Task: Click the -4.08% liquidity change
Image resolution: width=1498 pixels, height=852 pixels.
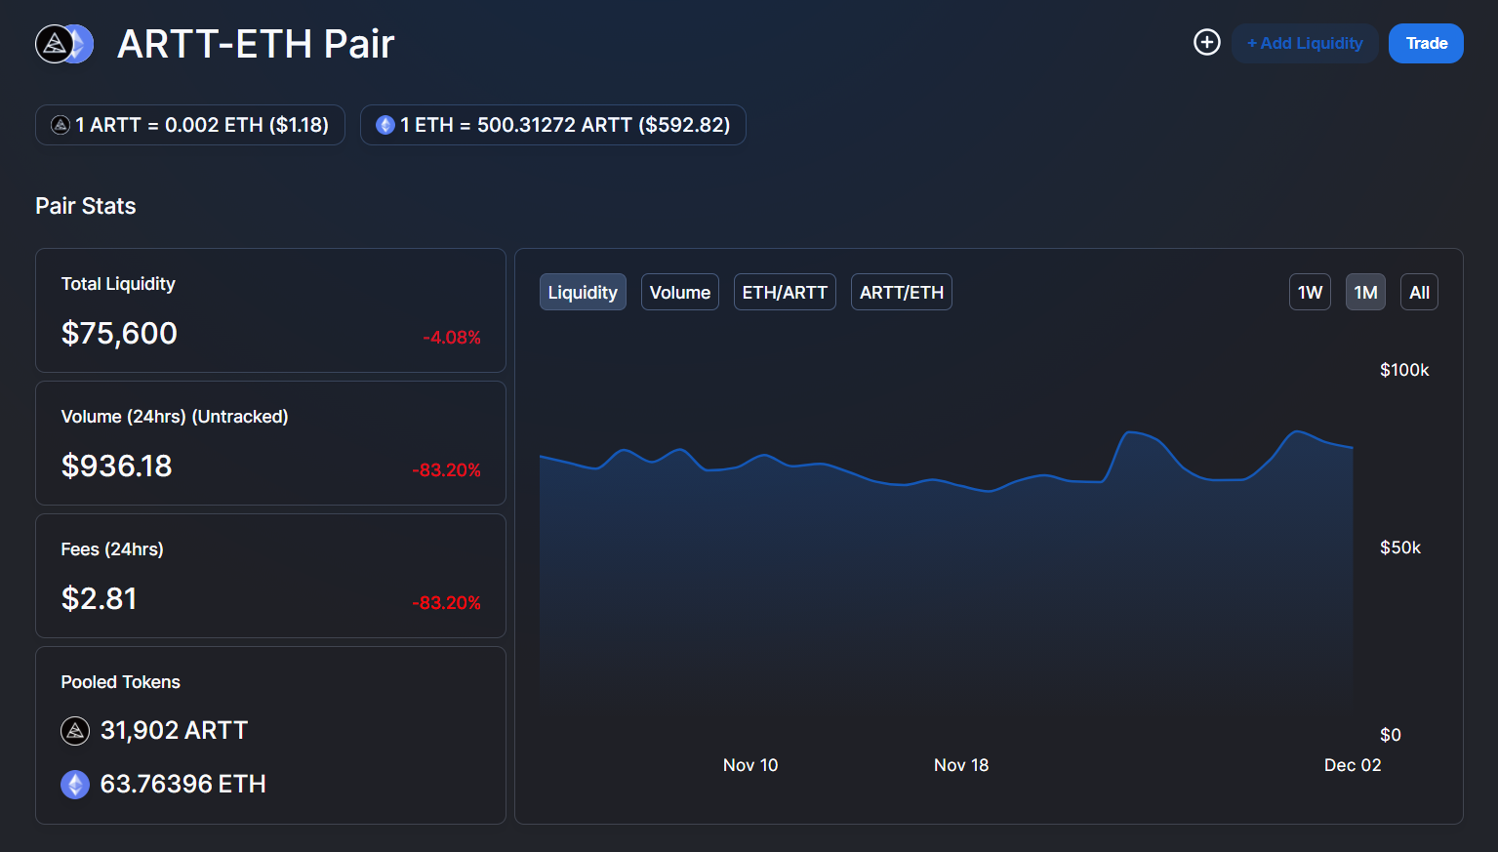Action: (x=452, y=338)
